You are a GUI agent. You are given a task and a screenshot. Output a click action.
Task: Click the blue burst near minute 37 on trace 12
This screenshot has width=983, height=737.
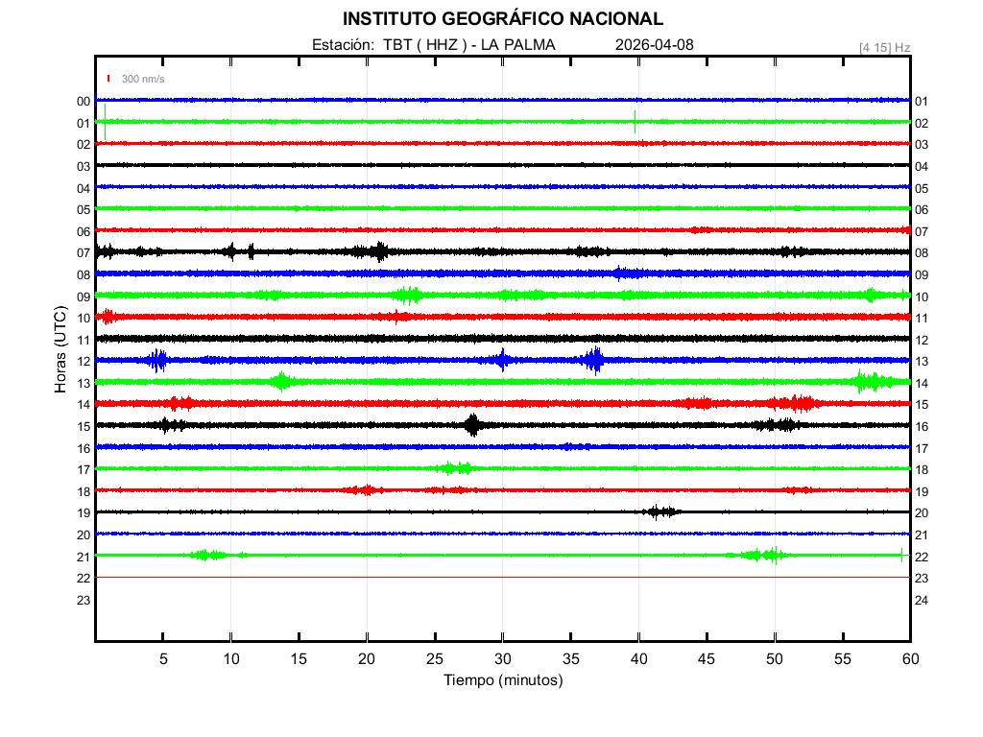tap(593, 360)
